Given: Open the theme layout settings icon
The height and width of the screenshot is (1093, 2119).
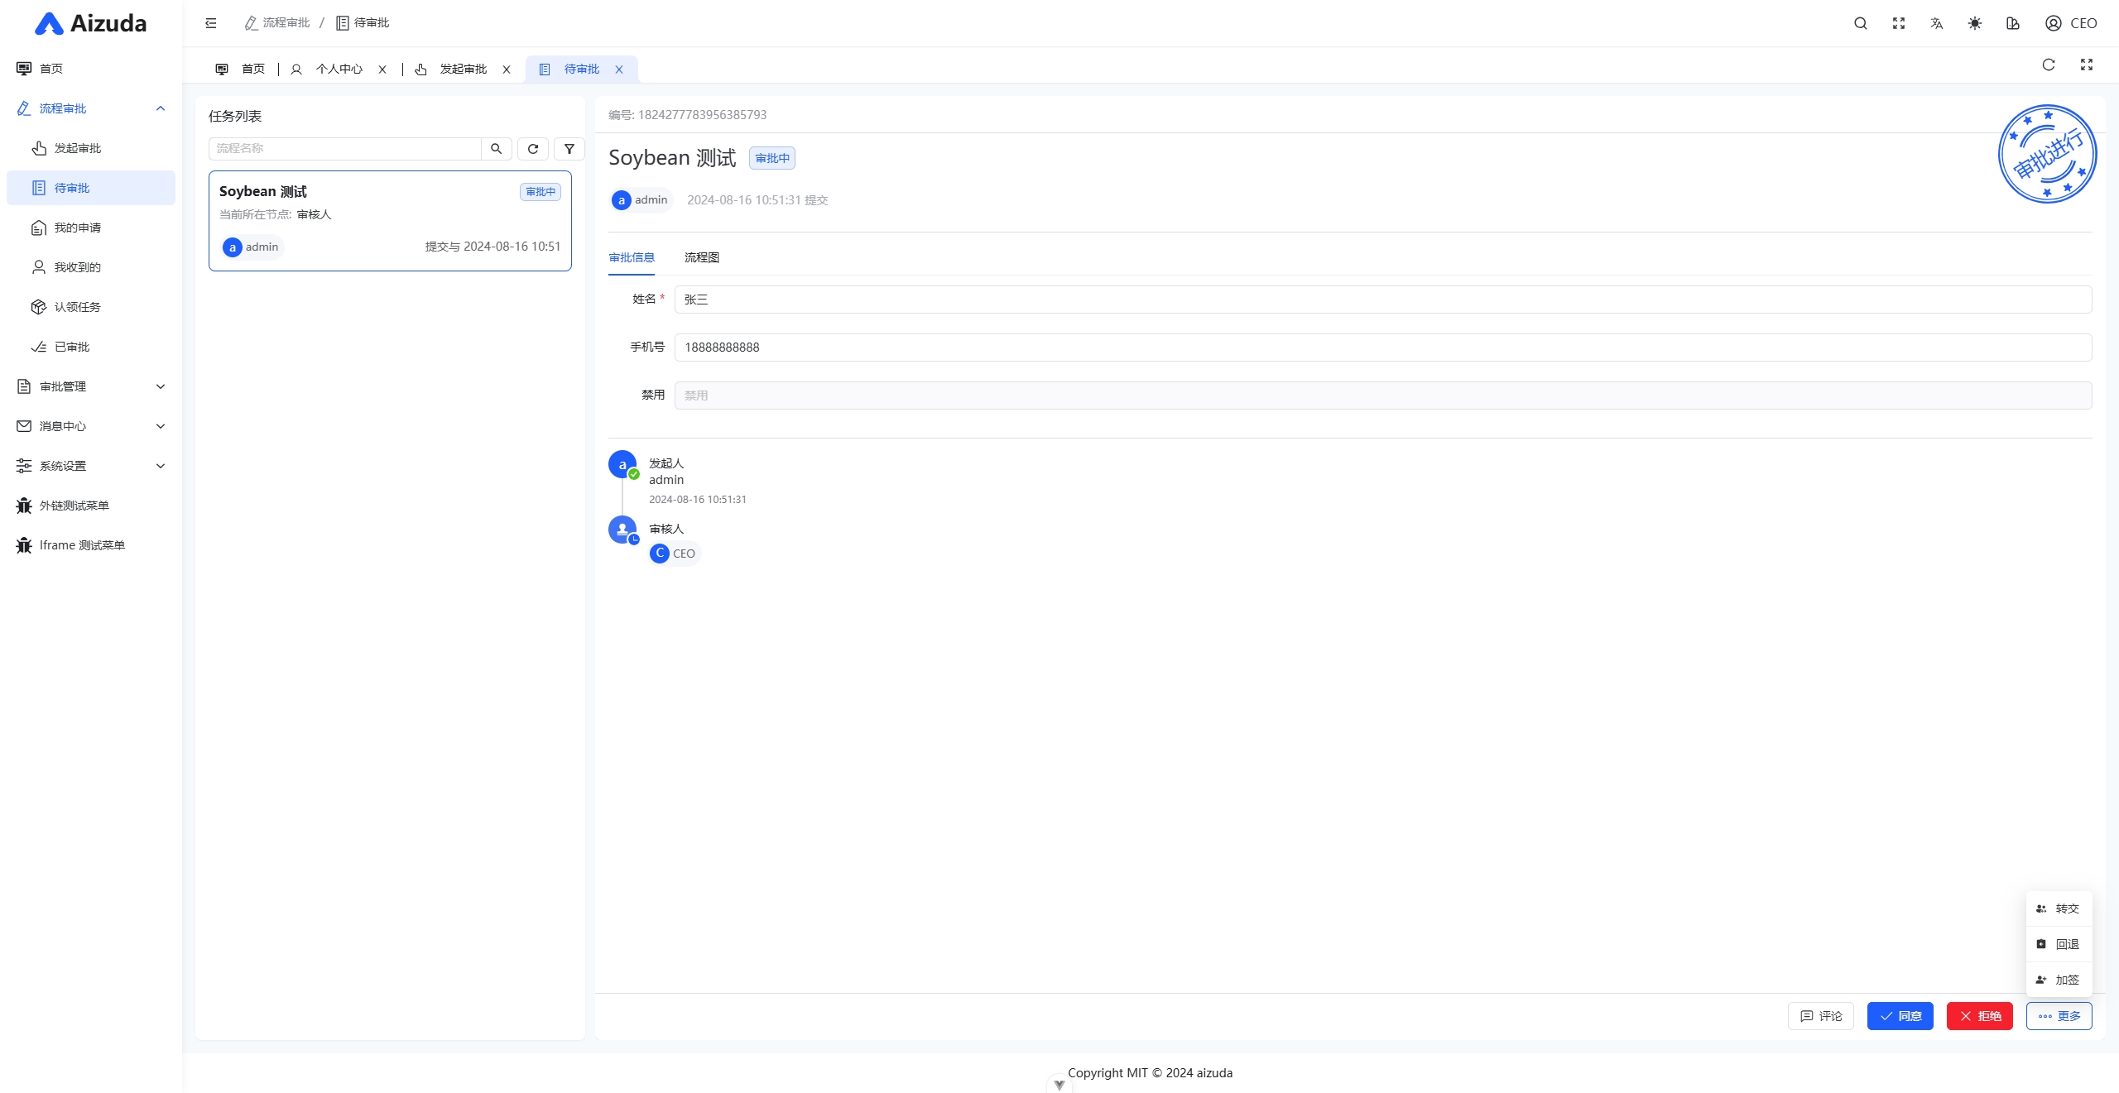Looking at the screenshot, I should (x=2013, y=23).
